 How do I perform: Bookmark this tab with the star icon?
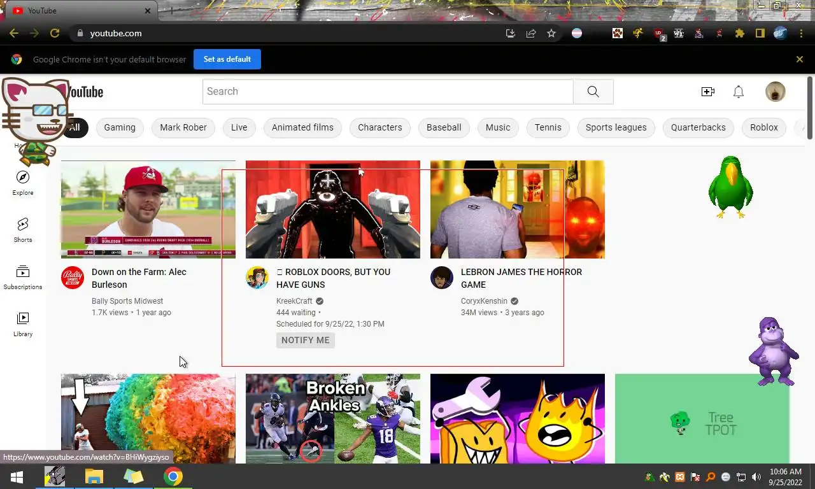click(x=551, y=33)
